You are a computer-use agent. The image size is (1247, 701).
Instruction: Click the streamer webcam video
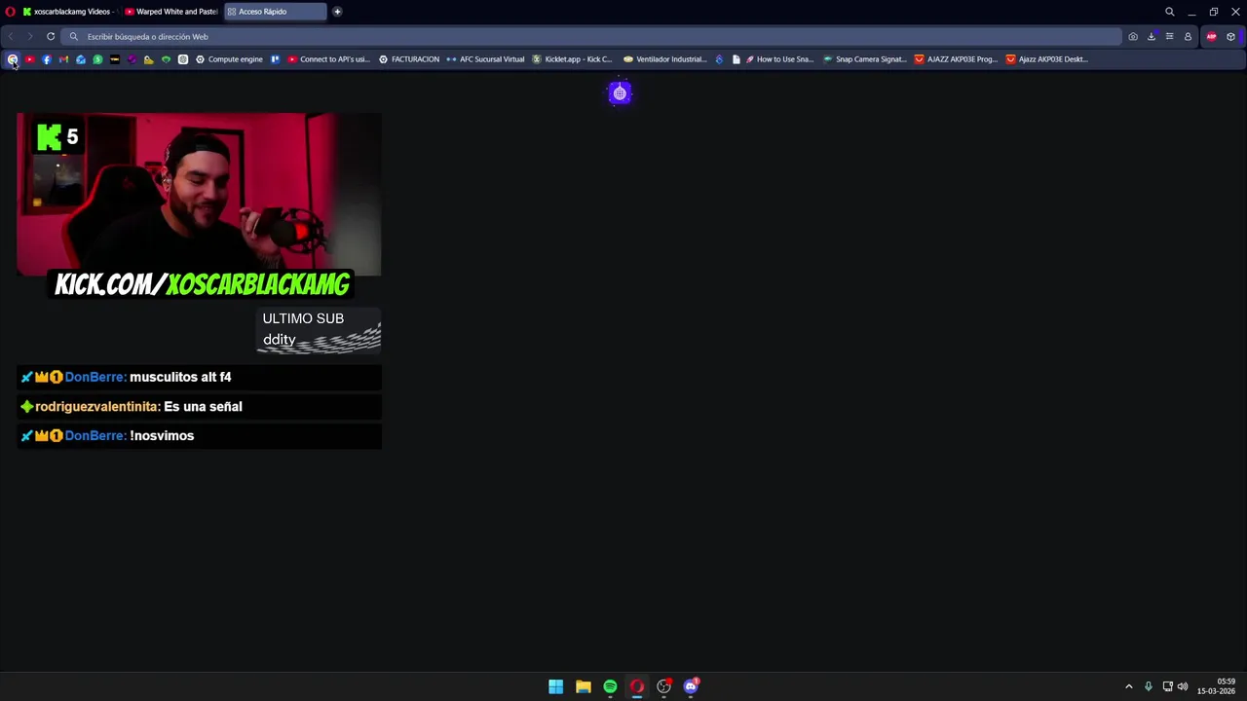pos(199,194)
